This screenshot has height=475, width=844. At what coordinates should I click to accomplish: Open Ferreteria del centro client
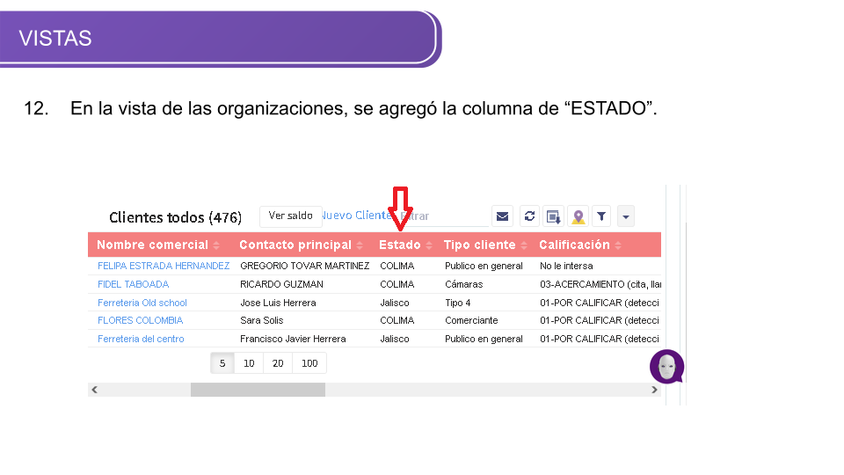pyautogui.click(x=141, y=339)
